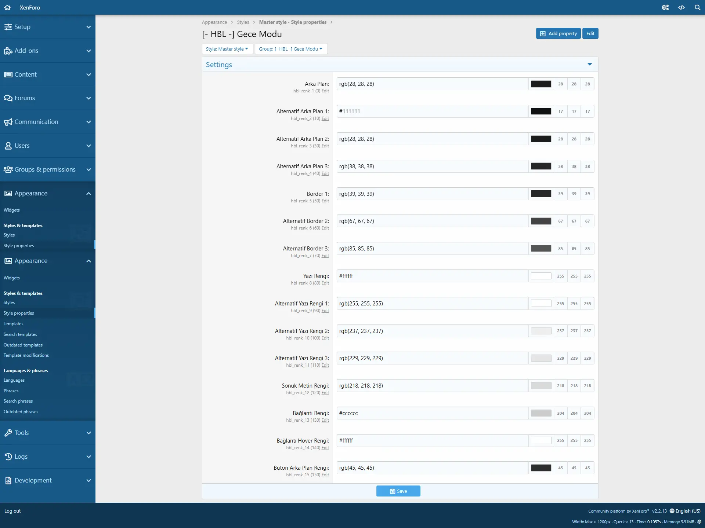Expand the Style: Master style dropdown
Viewport: 705px width, 528px height.
point(227,49)
